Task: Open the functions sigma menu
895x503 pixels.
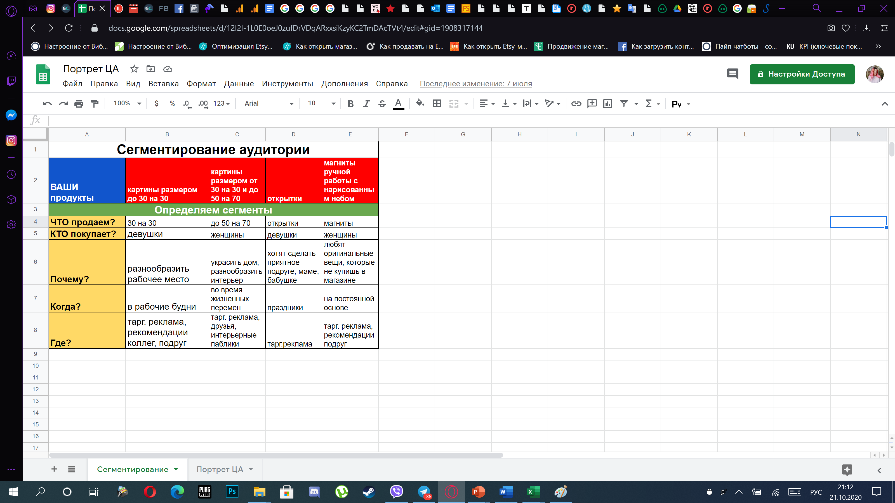Action: [648, 103]
